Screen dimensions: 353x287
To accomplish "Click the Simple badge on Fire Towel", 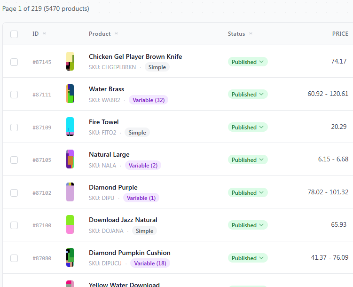I will pyautogui.click(x=137, y=133).
